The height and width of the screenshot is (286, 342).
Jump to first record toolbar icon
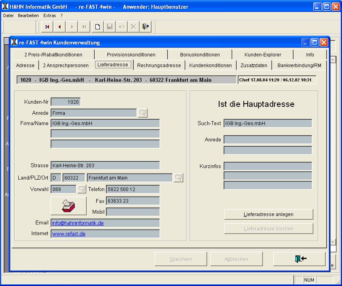(x=47, y=27)
